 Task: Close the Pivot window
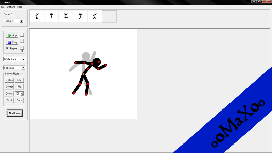pos(267,2)
